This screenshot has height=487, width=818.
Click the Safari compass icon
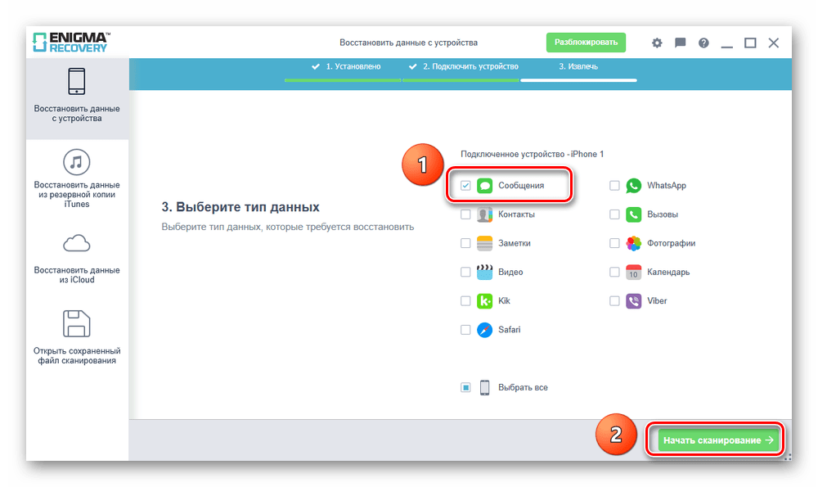coord(484,330)
